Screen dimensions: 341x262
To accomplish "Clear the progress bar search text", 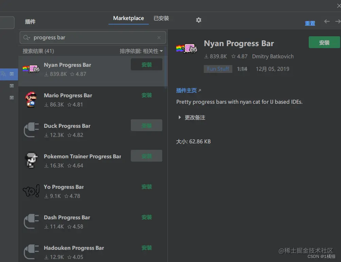I will coord(159,38).
